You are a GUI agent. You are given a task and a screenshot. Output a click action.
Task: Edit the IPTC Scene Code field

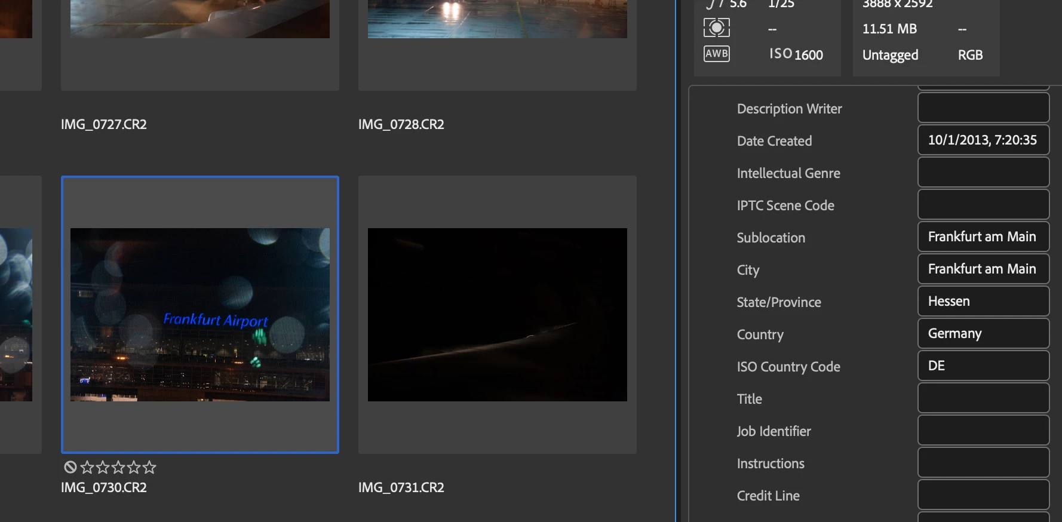[x=983, y=204]
